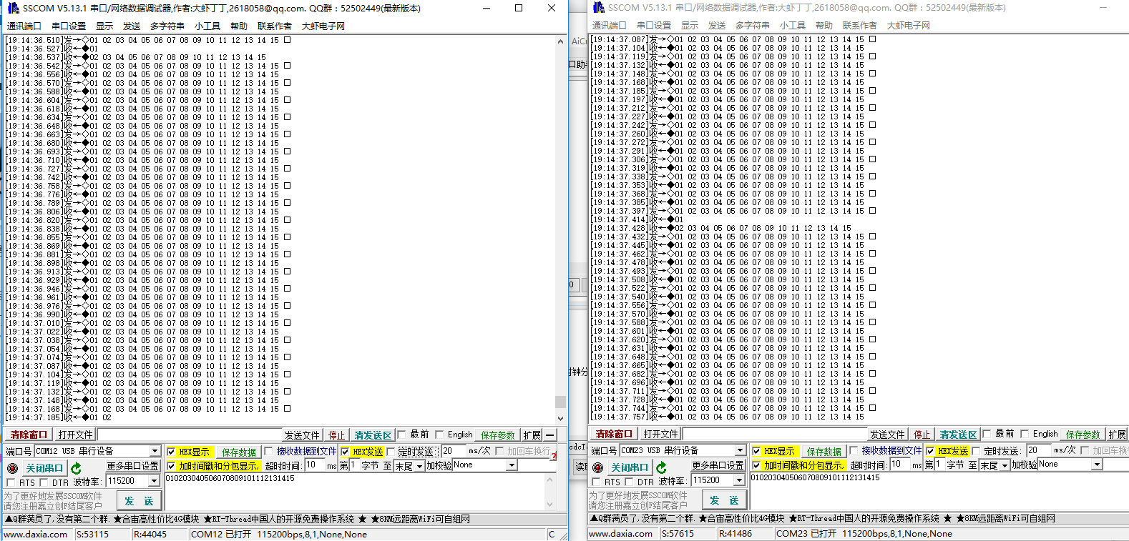The image size is (1129, 541).
Task: Uncheck HEX显示 in the COM12 window
Action: (x=171, y=452)
